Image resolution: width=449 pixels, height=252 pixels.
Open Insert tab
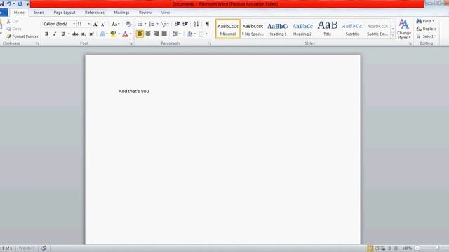(39, 13)
